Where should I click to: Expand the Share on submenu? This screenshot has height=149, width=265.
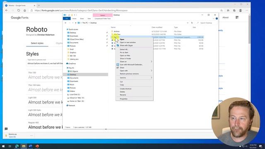pyautogui.click(x=135, y=62)
